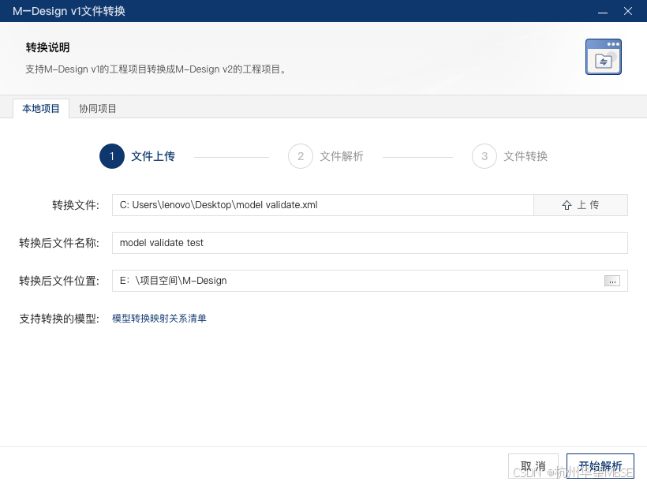Open the browse '...' button for output location

tap(612, 281)
